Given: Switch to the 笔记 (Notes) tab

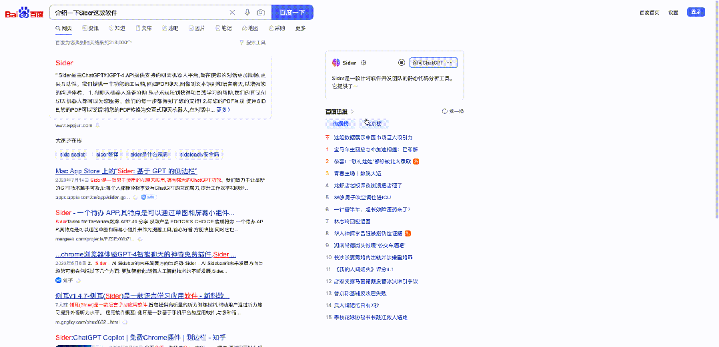Looking at the screenshot, I should (x=223, y=28).
